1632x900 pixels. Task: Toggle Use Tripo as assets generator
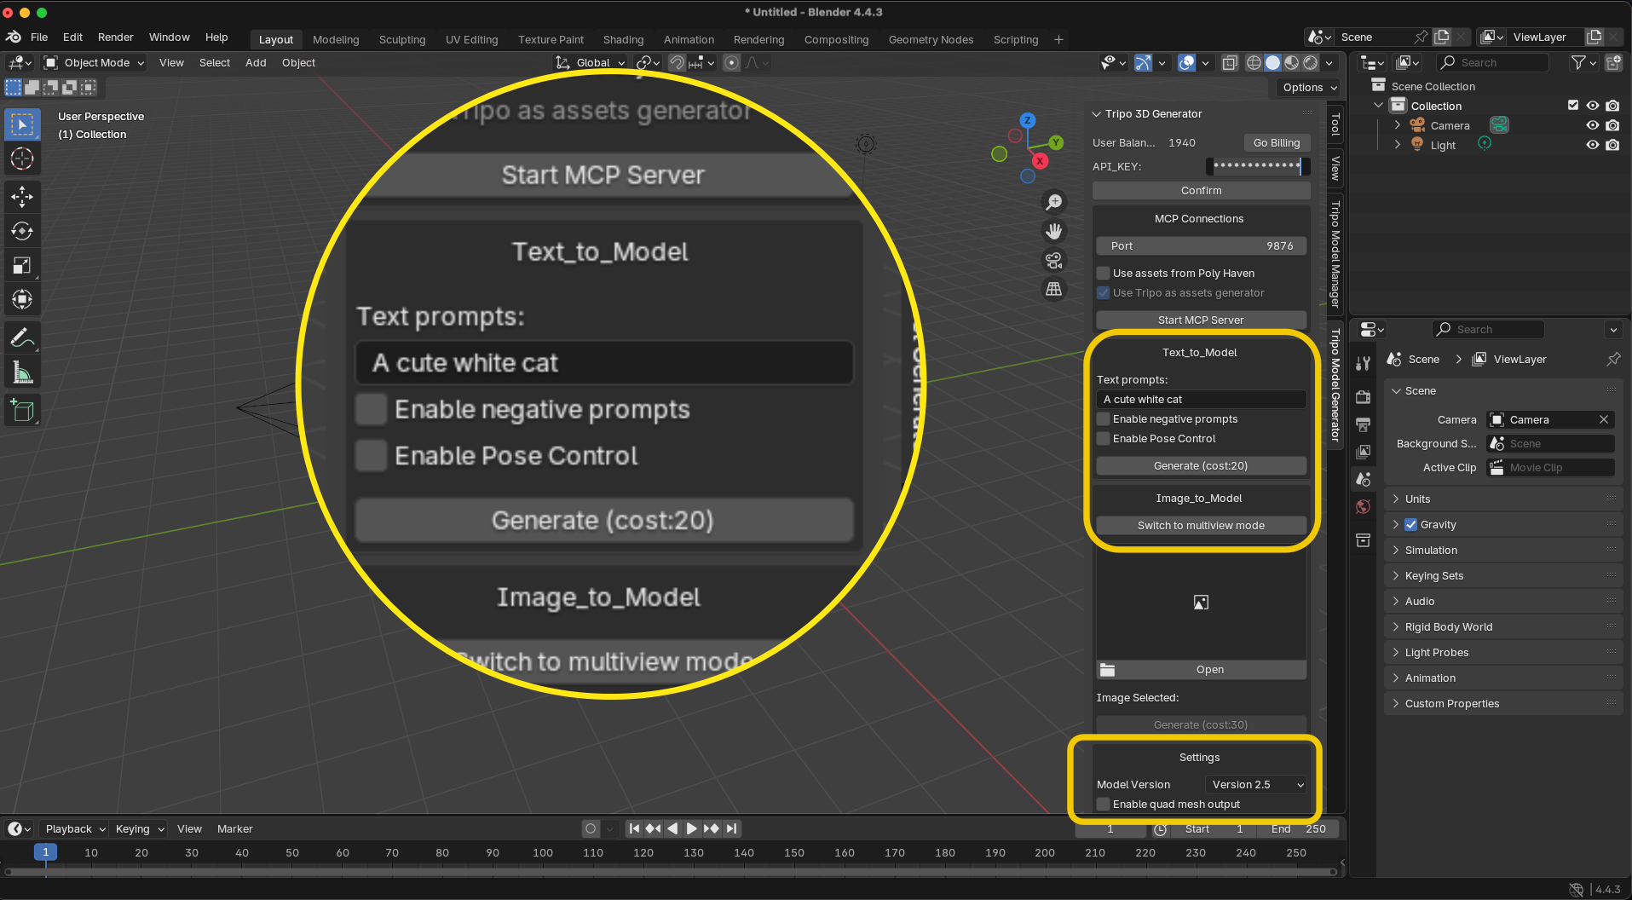[x=1104, y=293]
